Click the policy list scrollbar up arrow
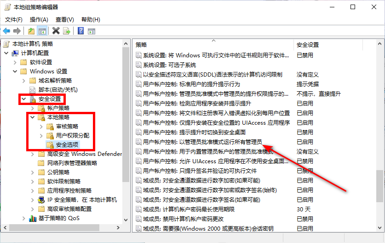This screenshot has height=243, width=385. [x=379, y=44]
